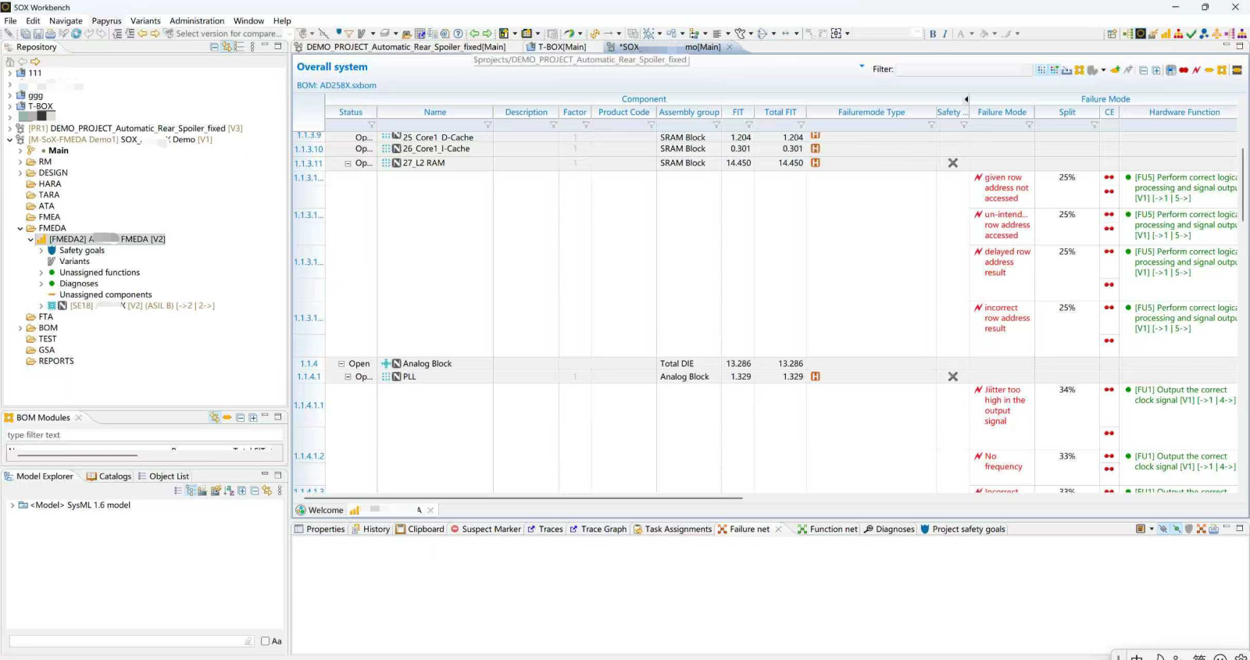Collapse the Analog Block row toggle

(341, 364)
